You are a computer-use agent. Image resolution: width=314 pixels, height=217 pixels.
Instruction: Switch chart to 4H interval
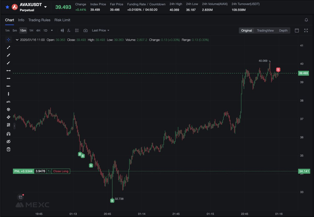pos(38,30)
